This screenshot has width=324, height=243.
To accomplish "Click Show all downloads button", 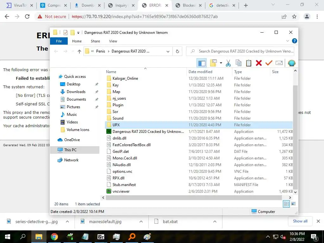I will (300, 221).
